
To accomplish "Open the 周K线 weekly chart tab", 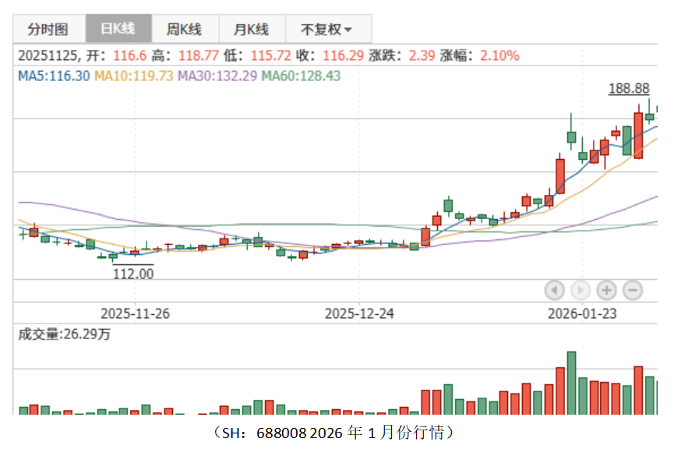I will (x=184, y=30).
